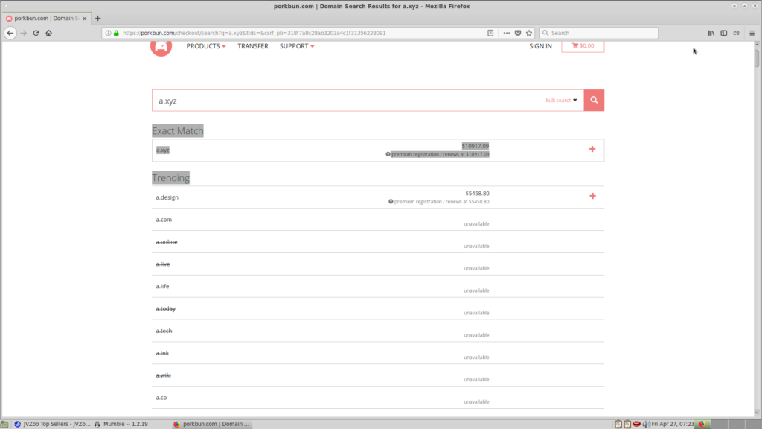
Task: Switch to Mumble 1.2.19 taskbar window
Action: click(121, 424)
